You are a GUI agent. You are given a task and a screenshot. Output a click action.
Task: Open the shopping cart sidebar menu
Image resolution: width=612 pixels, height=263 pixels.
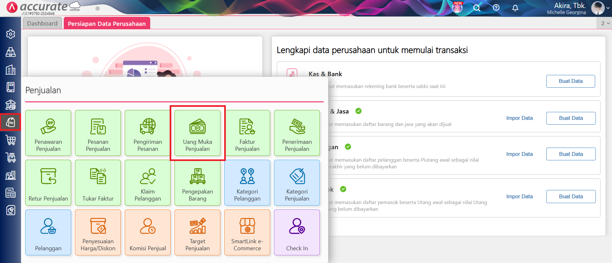click(11, 140)
